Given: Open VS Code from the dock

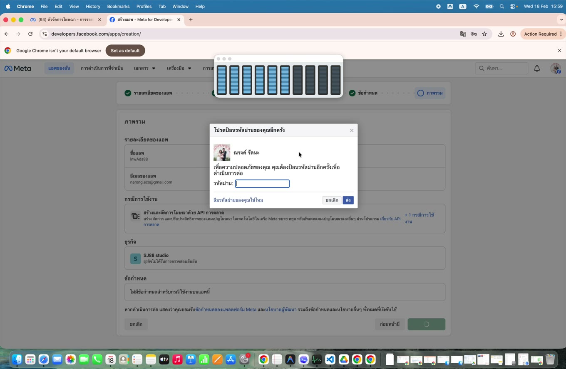Looking at the screenshot, I should click(x=330, y=359).
